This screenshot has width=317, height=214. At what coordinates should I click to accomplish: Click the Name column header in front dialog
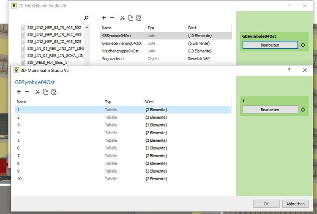(22, 102)
